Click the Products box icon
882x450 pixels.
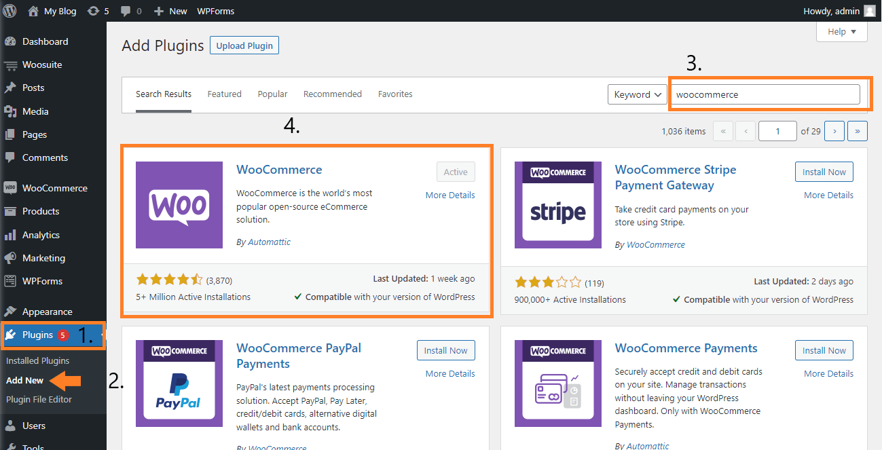click(x=10, y=211)
